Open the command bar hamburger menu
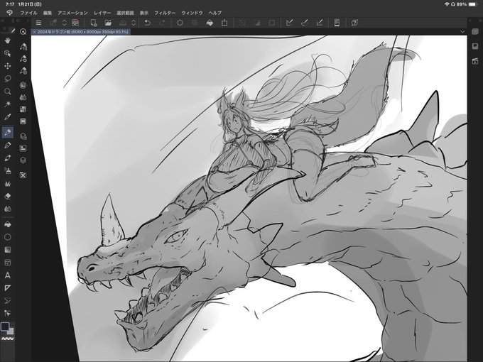 click(38, 23)
